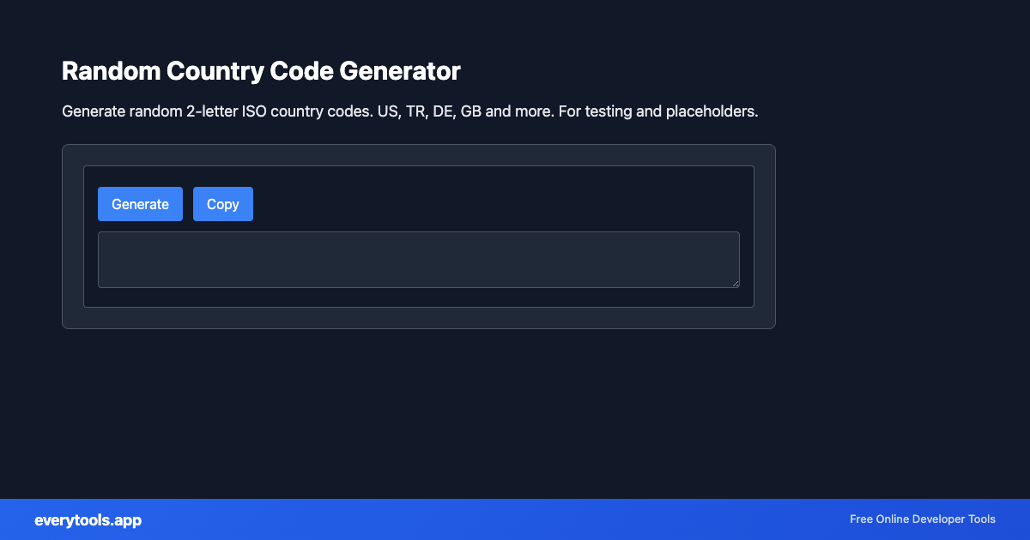This screenshot has width=1030, height=540.
Task: Generate a random country code
Action: point(140,204)
